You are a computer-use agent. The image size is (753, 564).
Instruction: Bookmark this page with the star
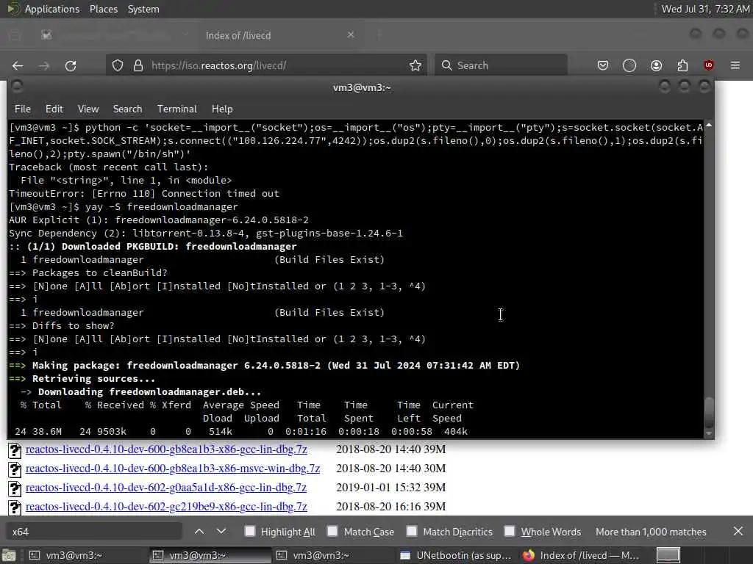(x=415, y=65)
